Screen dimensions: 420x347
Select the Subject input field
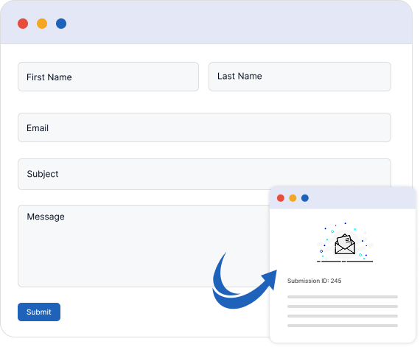coord(204,174)
